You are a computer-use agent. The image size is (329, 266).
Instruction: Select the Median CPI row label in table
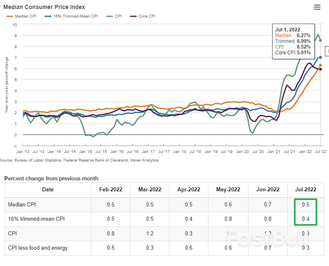pos(21,204)
